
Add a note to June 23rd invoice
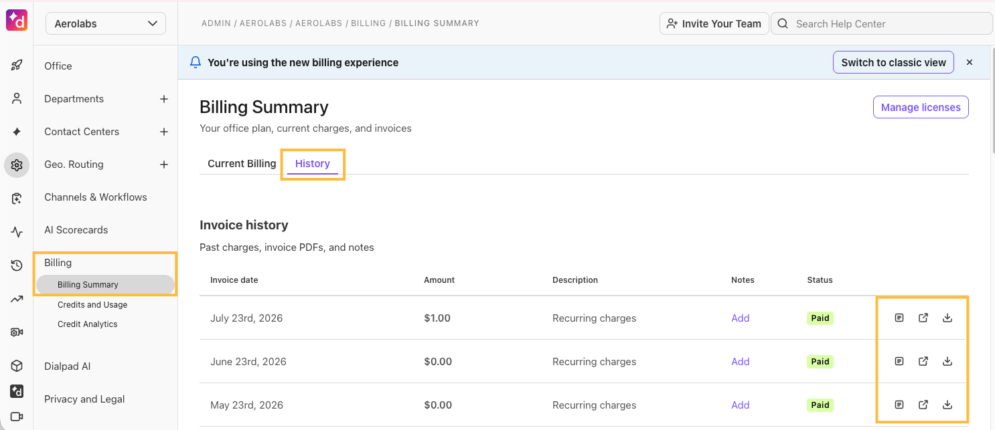pyautogui.click(x=740, y=361)
